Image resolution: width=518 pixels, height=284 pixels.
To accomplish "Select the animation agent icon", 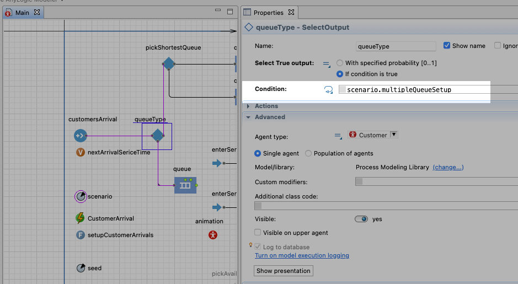I will click(213, 235).
